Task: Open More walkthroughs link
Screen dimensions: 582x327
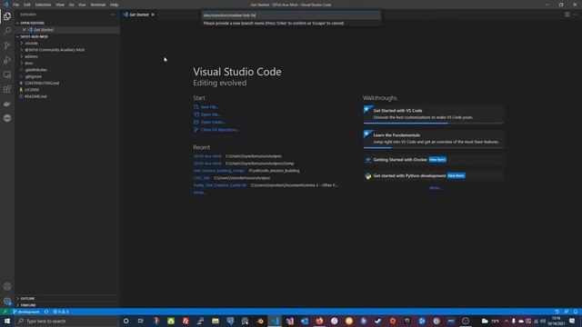Action: 435,188
